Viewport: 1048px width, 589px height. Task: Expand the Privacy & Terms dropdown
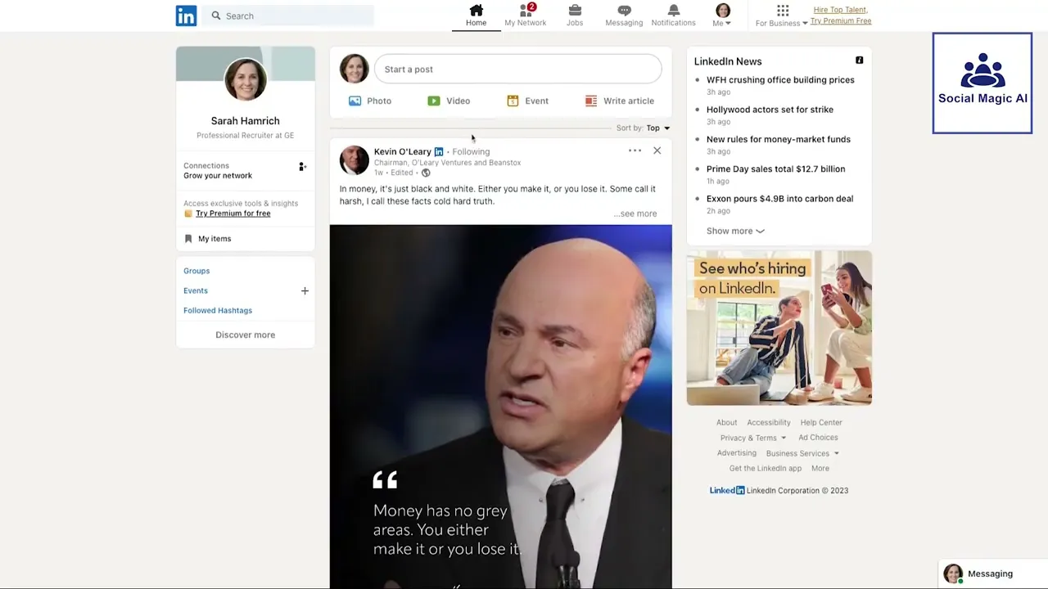click(753, 438)
